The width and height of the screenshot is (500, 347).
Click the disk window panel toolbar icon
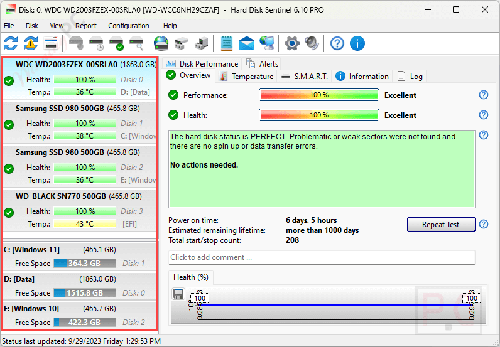(x=51, y=43)
